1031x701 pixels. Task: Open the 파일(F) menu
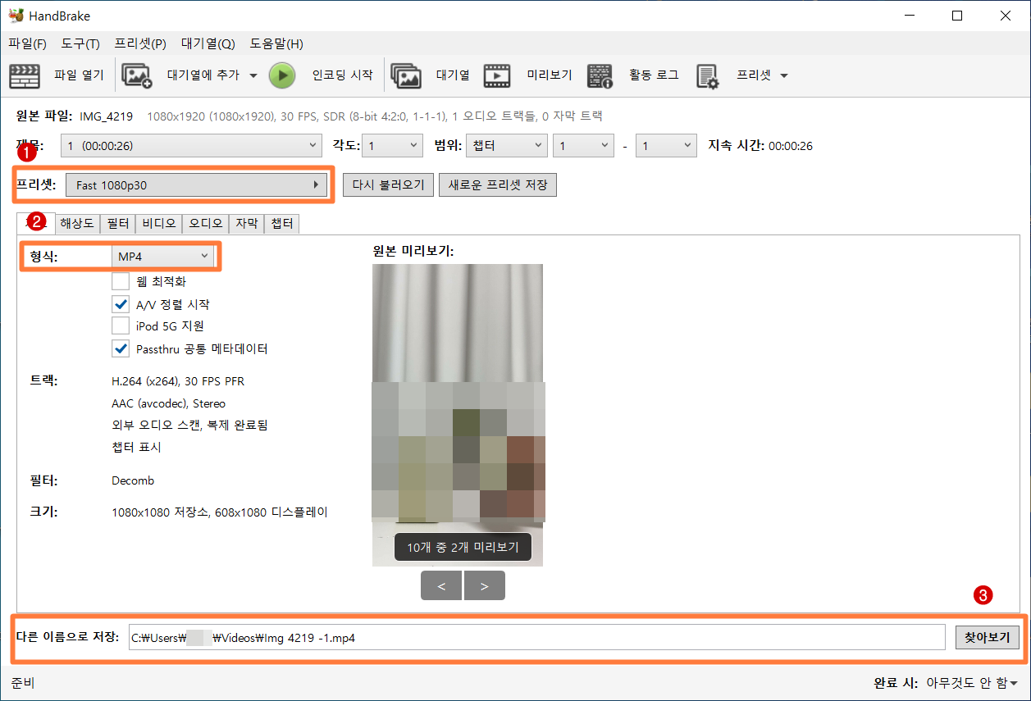[27, 43]
